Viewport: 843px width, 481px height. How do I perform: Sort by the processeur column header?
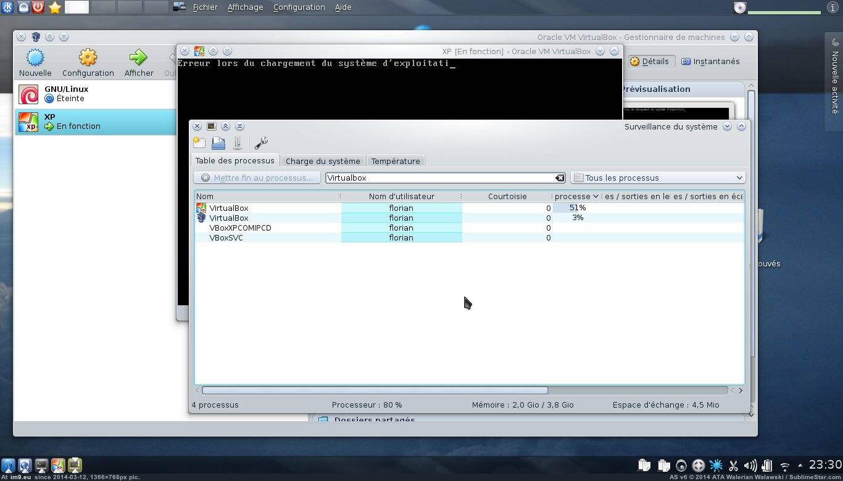[x=575, y=196]
